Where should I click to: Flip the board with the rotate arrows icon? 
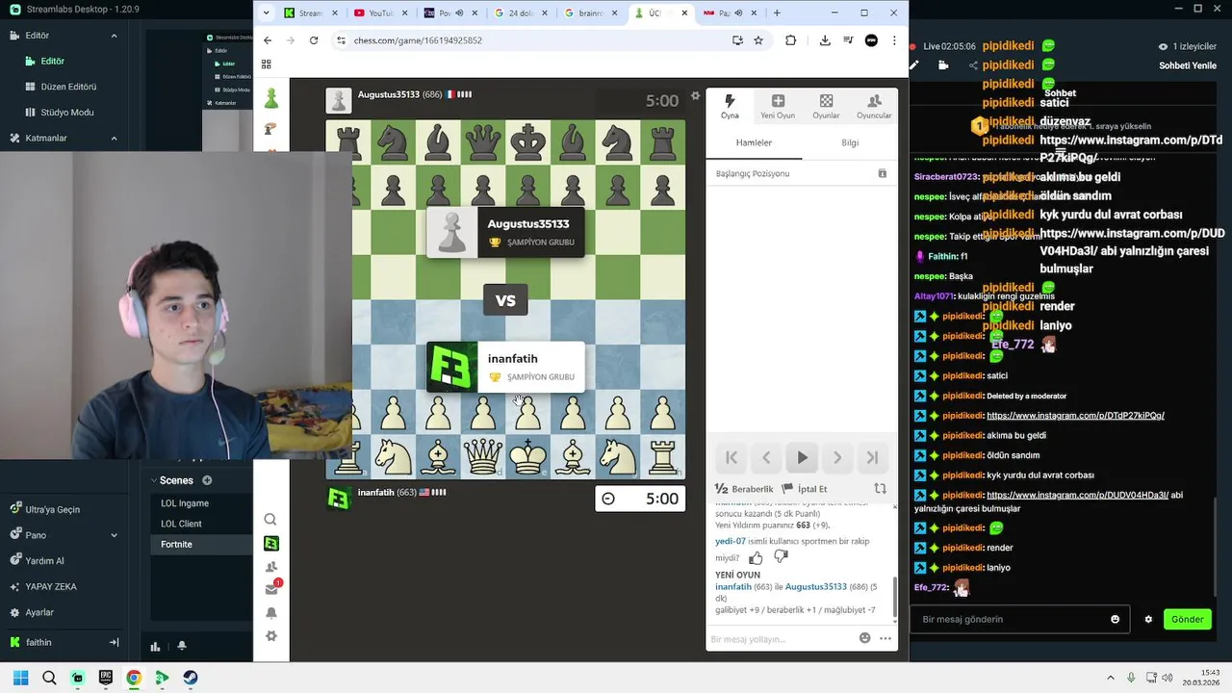(880, 489)
